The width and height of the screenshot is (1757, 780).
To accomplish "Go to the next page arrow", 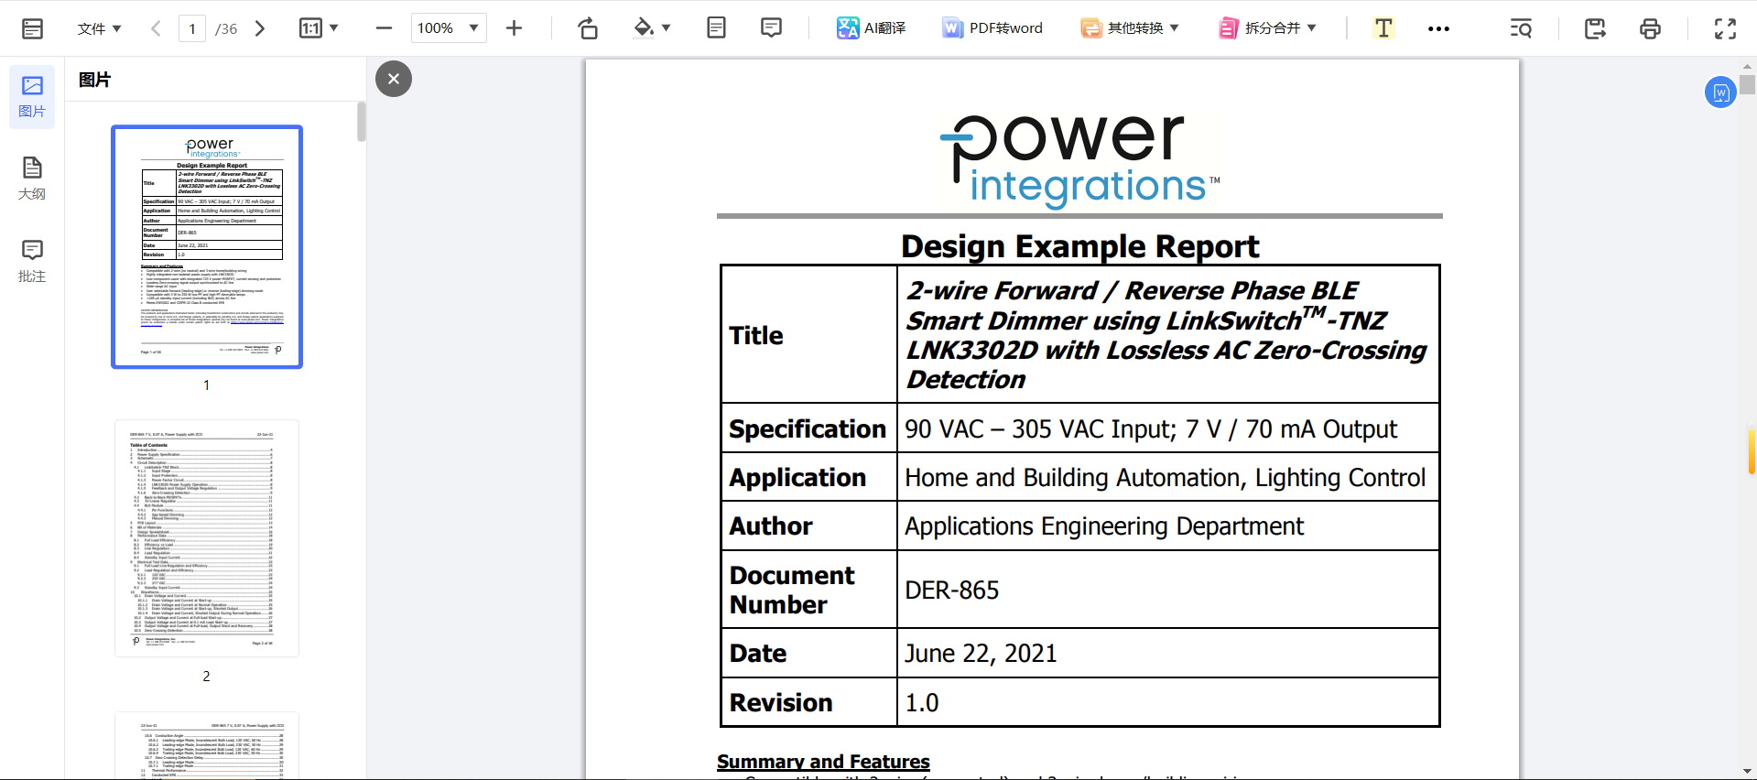I will tap(260, 28).
